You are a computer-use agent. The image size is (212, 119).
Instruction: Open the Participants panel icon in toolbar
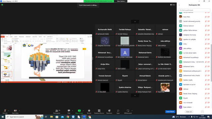click(x=57, y=111)
